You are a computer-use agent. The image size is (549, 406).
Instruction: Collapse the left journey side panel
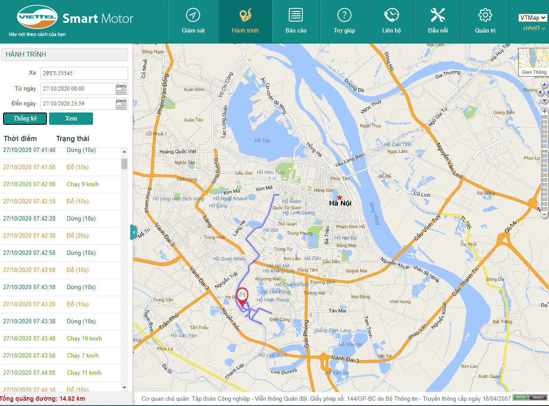tap(133, 232)
